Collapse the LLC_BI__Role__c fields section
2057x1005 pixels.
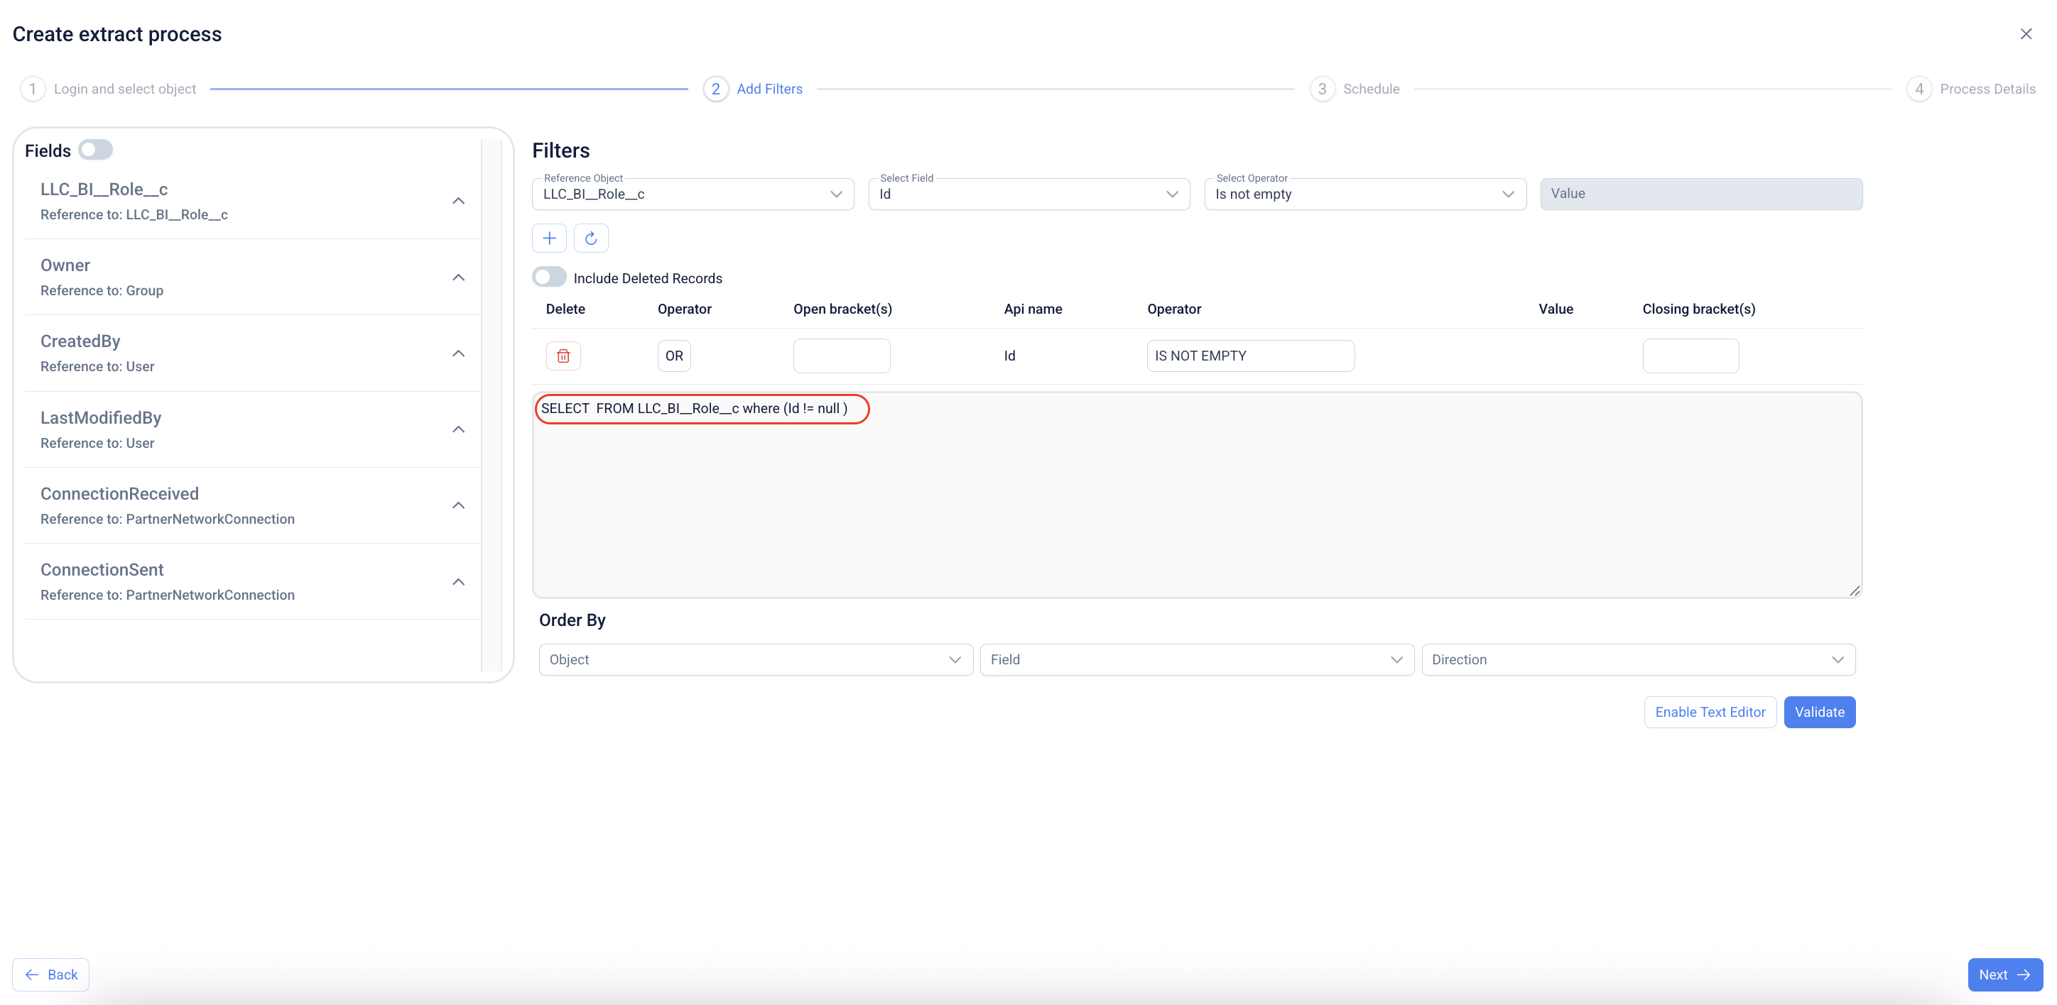(x=458, y=201)
